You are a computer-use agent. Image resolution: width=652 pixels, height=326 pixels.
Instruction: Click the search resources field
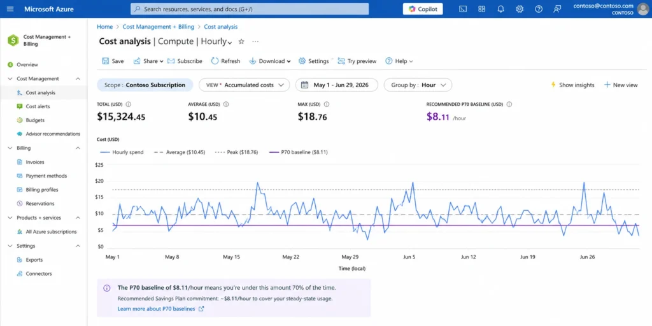(x=250, y=9)
